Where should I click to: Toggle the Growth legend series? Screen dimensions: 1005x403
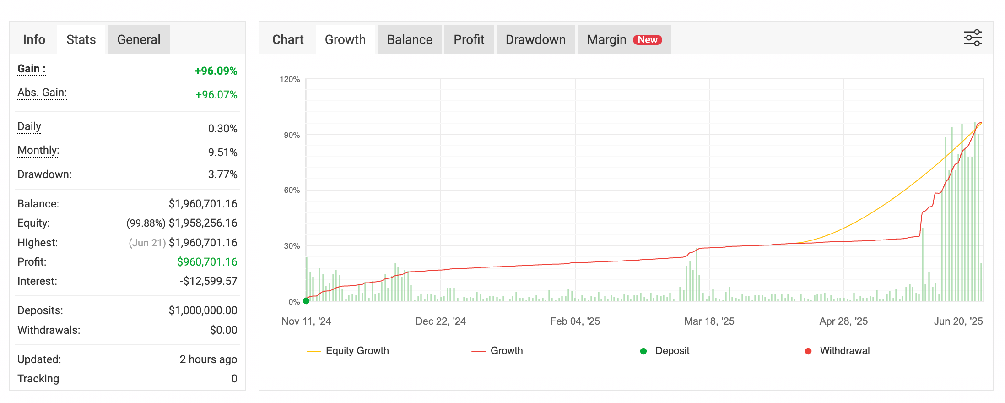click(x=497, y=351)
